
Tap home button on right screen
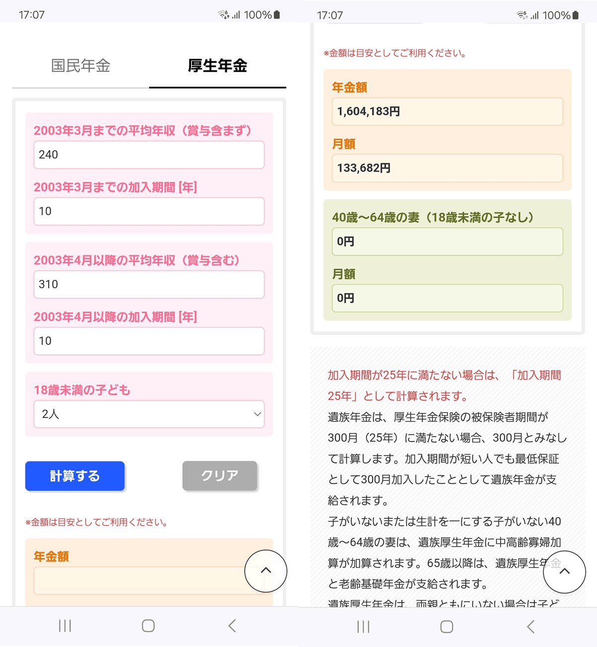pos(447,627)
